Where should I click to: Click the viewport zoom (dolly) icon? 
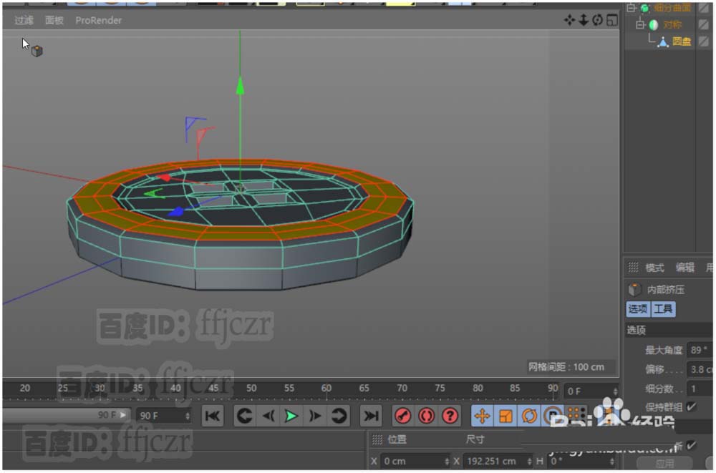[x=584, y=20]
